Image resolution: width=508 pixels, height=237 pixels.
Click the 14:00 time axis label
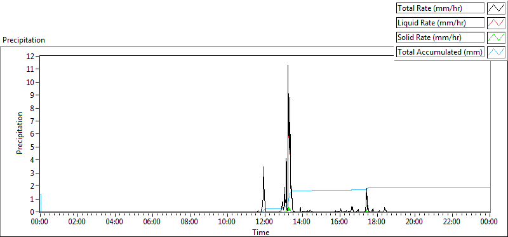tap(302, 222)
